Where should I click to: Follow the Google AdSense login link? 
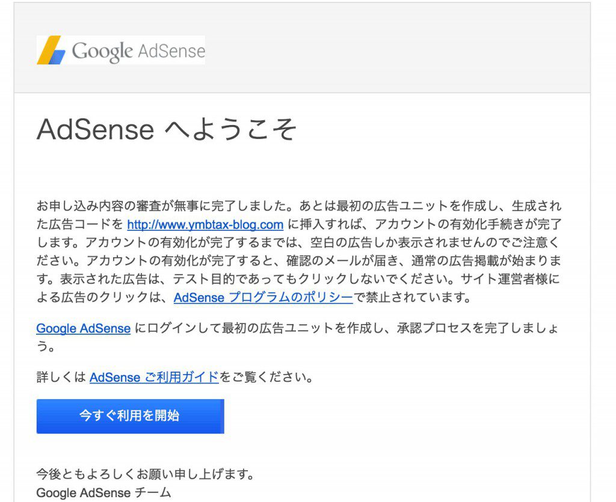click(x=83, y=328)
